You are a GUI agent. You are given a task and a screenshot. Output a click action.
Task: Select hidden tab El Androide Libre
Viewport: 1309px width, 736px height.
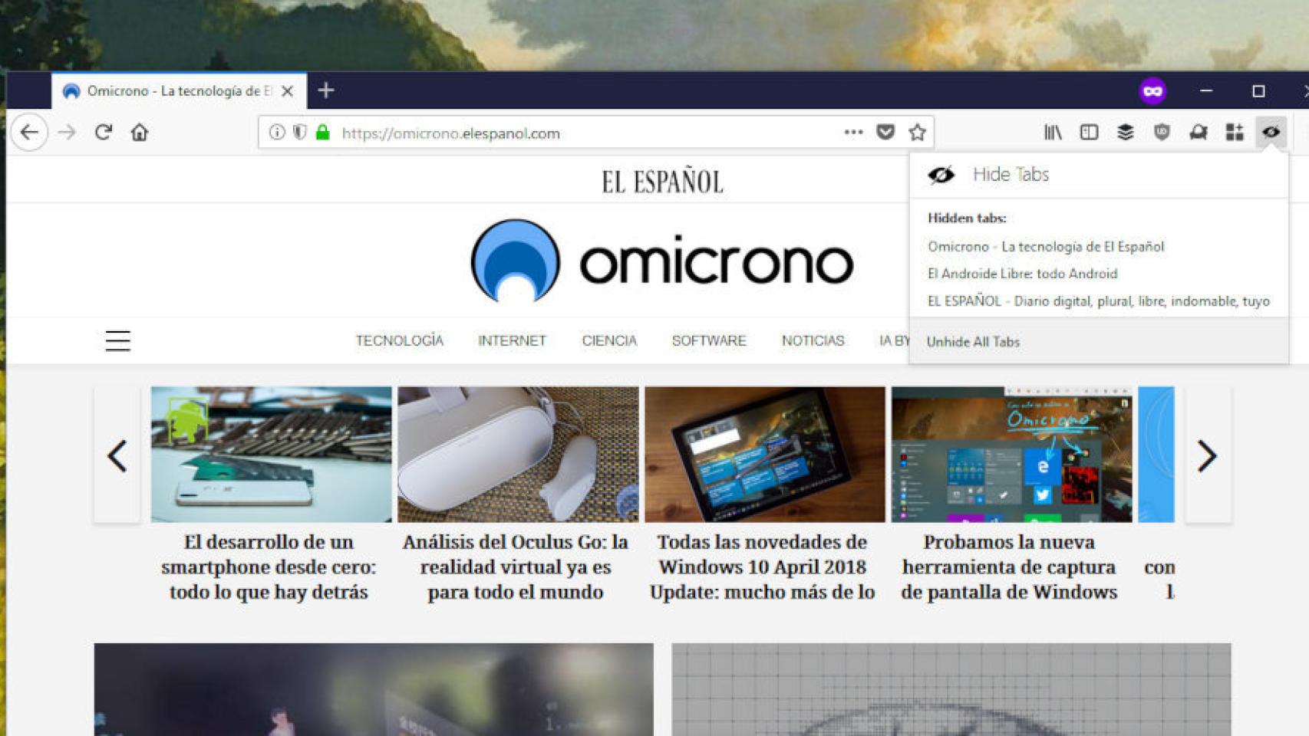[1022, 274]
